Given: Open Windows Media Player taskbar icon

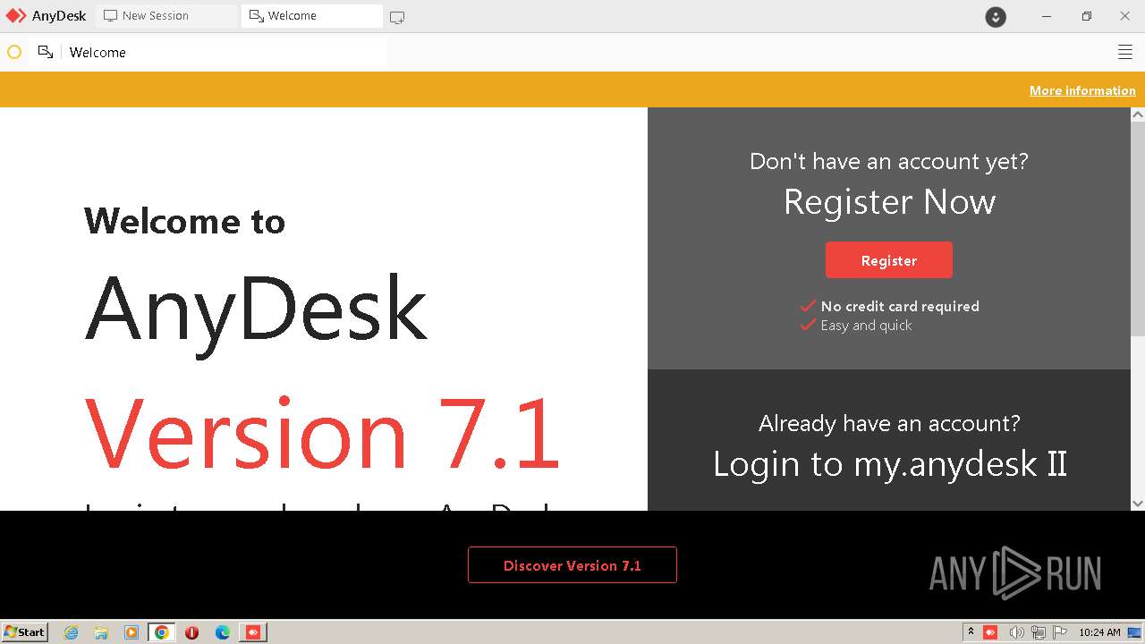Looking at the screenshot, I should pyautogui.click(x=131, y=632).
